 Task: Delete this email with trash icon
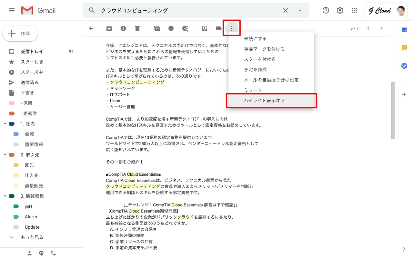[x=137, y=28]
